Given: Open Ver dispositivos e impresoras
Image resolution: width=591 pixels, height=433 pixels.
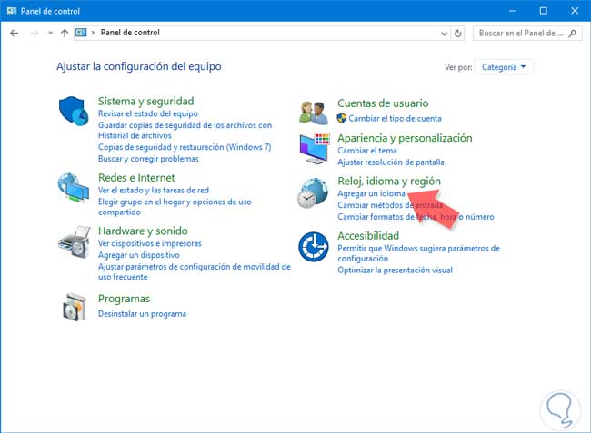Looking at the screenshot, I should (x=150, y=243).
